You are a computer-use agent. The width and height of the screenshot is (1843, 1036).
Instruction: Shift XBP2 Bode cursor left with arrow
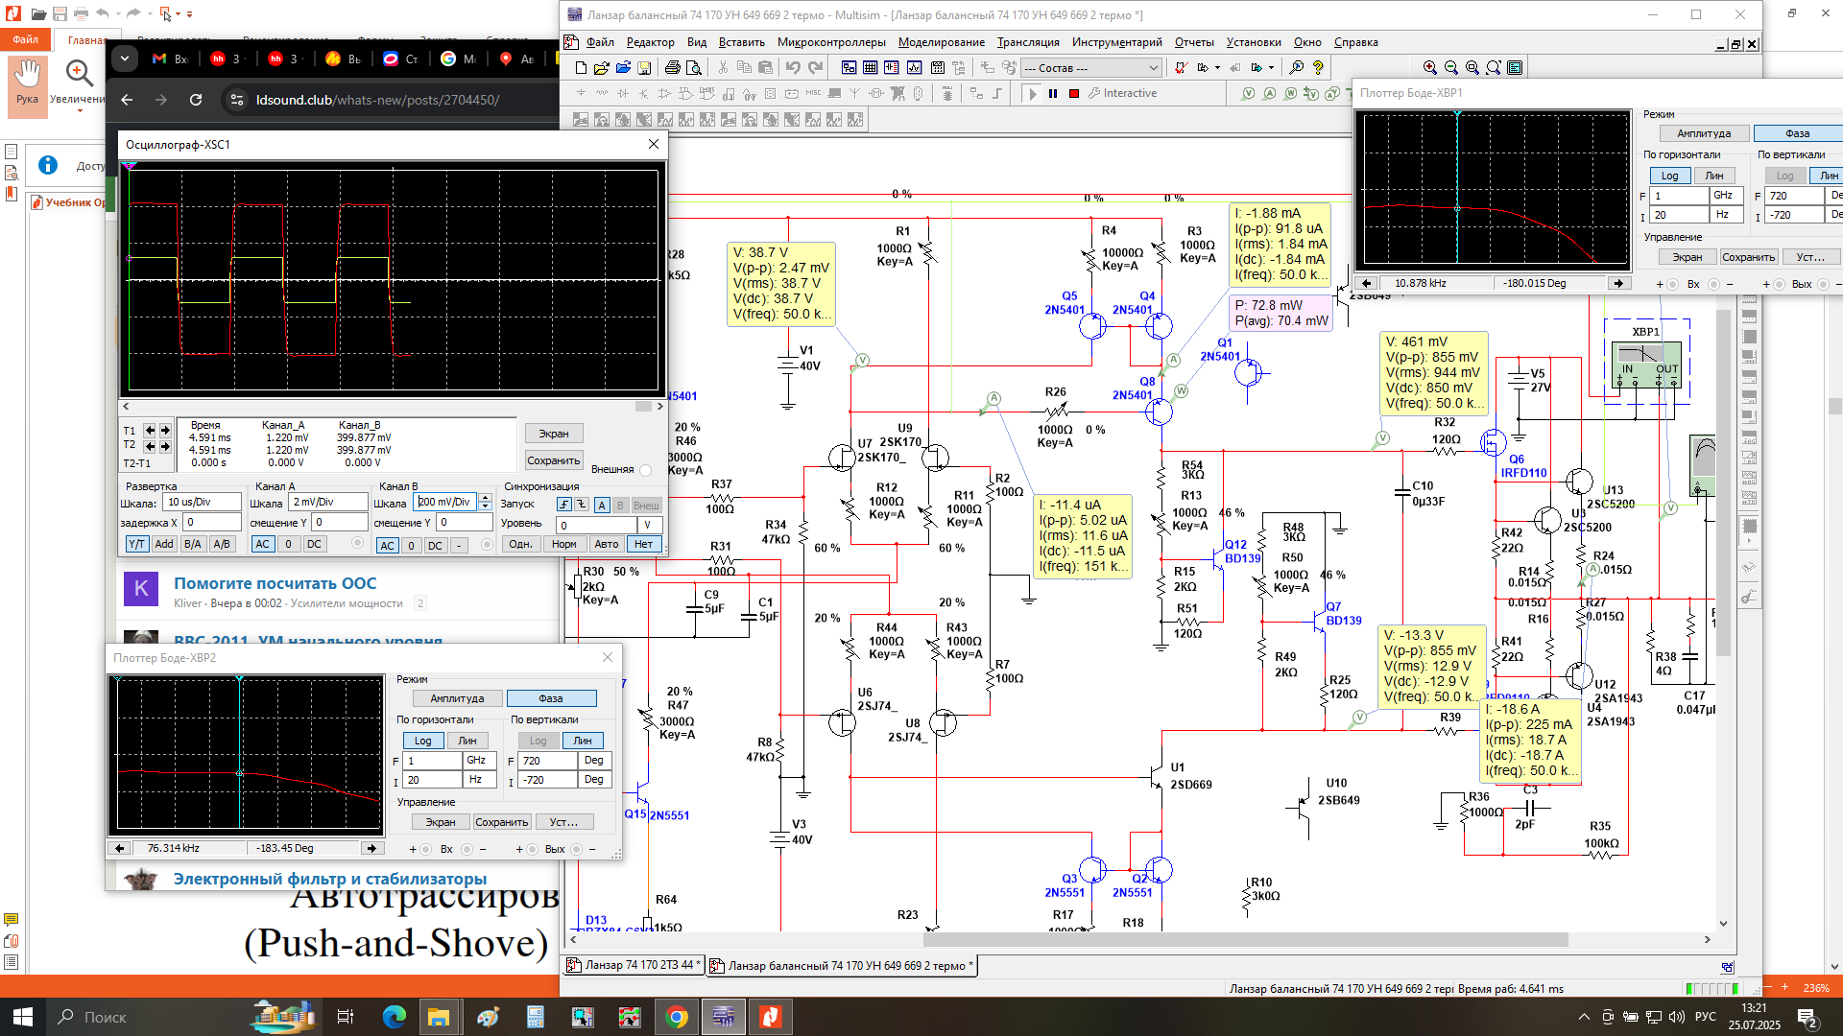pyautogui.click(x=119, y=848)
